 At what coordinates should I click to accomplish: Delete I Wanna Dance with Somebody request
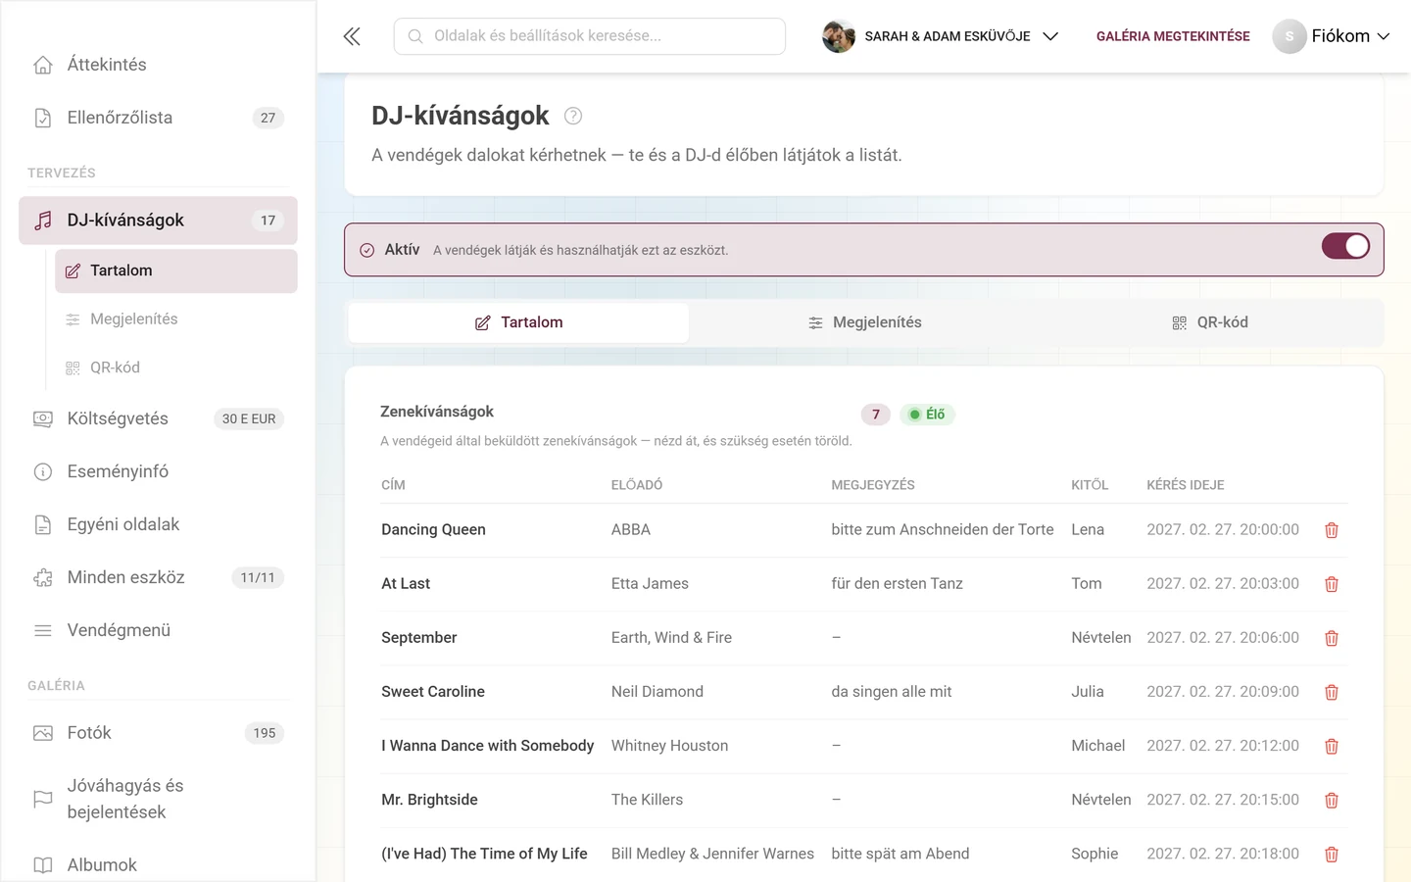[1332, 747]
